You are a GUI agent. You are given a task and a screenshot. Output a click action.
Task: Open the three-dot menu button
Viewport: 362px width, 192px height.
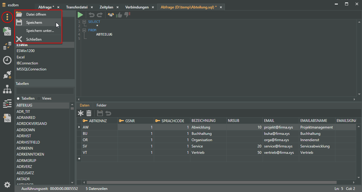(x=7, y=17)
